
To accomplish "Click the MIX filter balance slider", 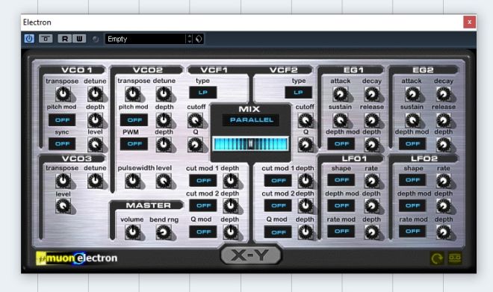I will click(x=250, y=144).
